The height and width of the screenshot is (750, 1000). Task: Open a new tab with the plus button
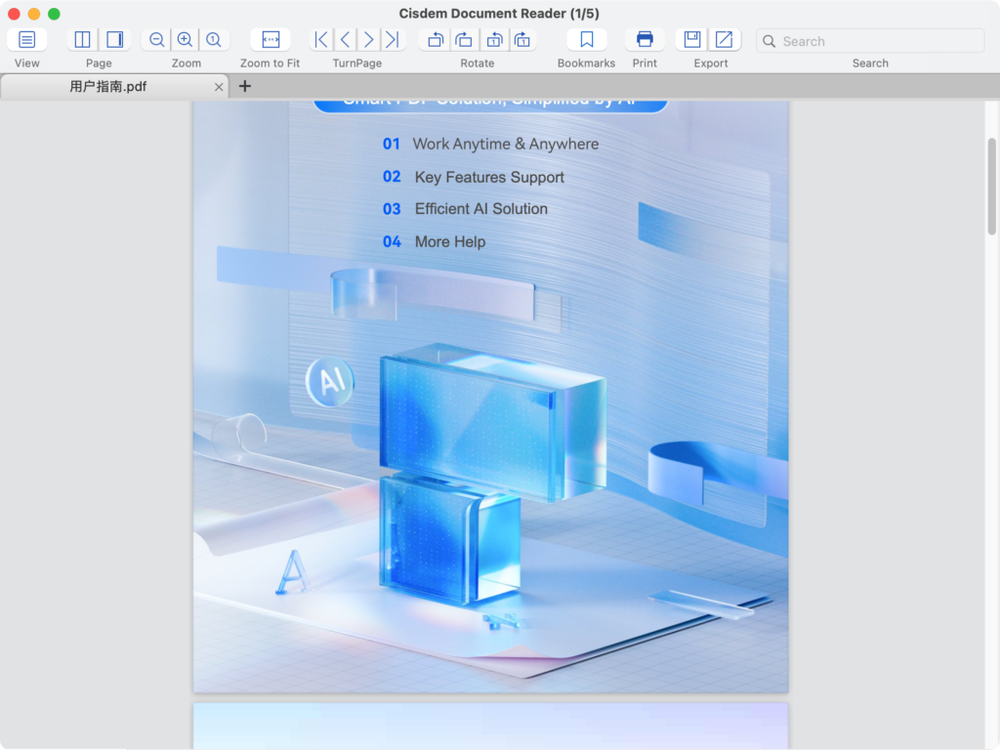[244, 86]
